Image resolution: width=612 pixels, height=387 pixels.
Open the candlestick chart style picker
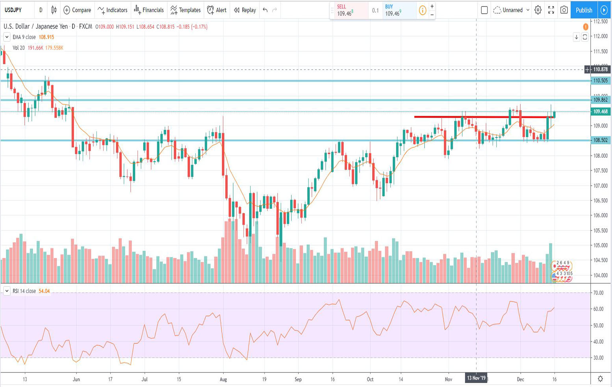[x=54, y=10]
